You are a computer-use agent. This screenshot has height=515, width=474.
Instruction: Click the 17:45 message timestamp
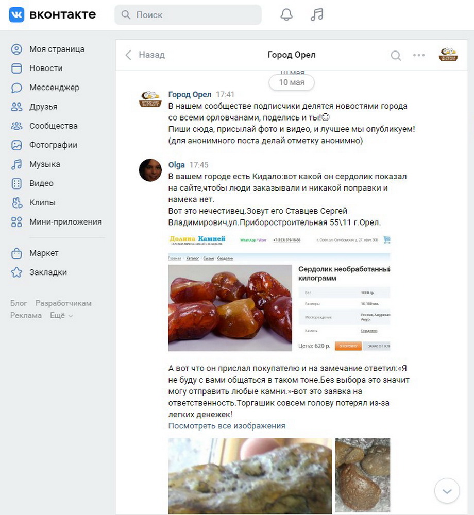(199, 165)
